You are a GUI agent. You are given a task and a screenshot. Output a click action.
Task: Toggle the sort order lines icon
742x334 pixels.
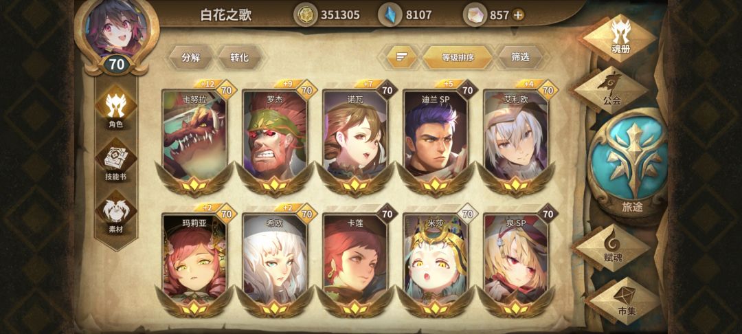402,58
